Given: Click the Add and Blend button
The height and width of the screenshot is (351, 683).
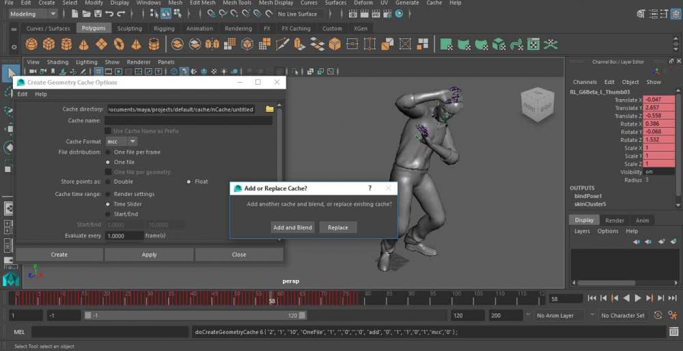Looking at the screenshot, I should (x=292, y=227).
